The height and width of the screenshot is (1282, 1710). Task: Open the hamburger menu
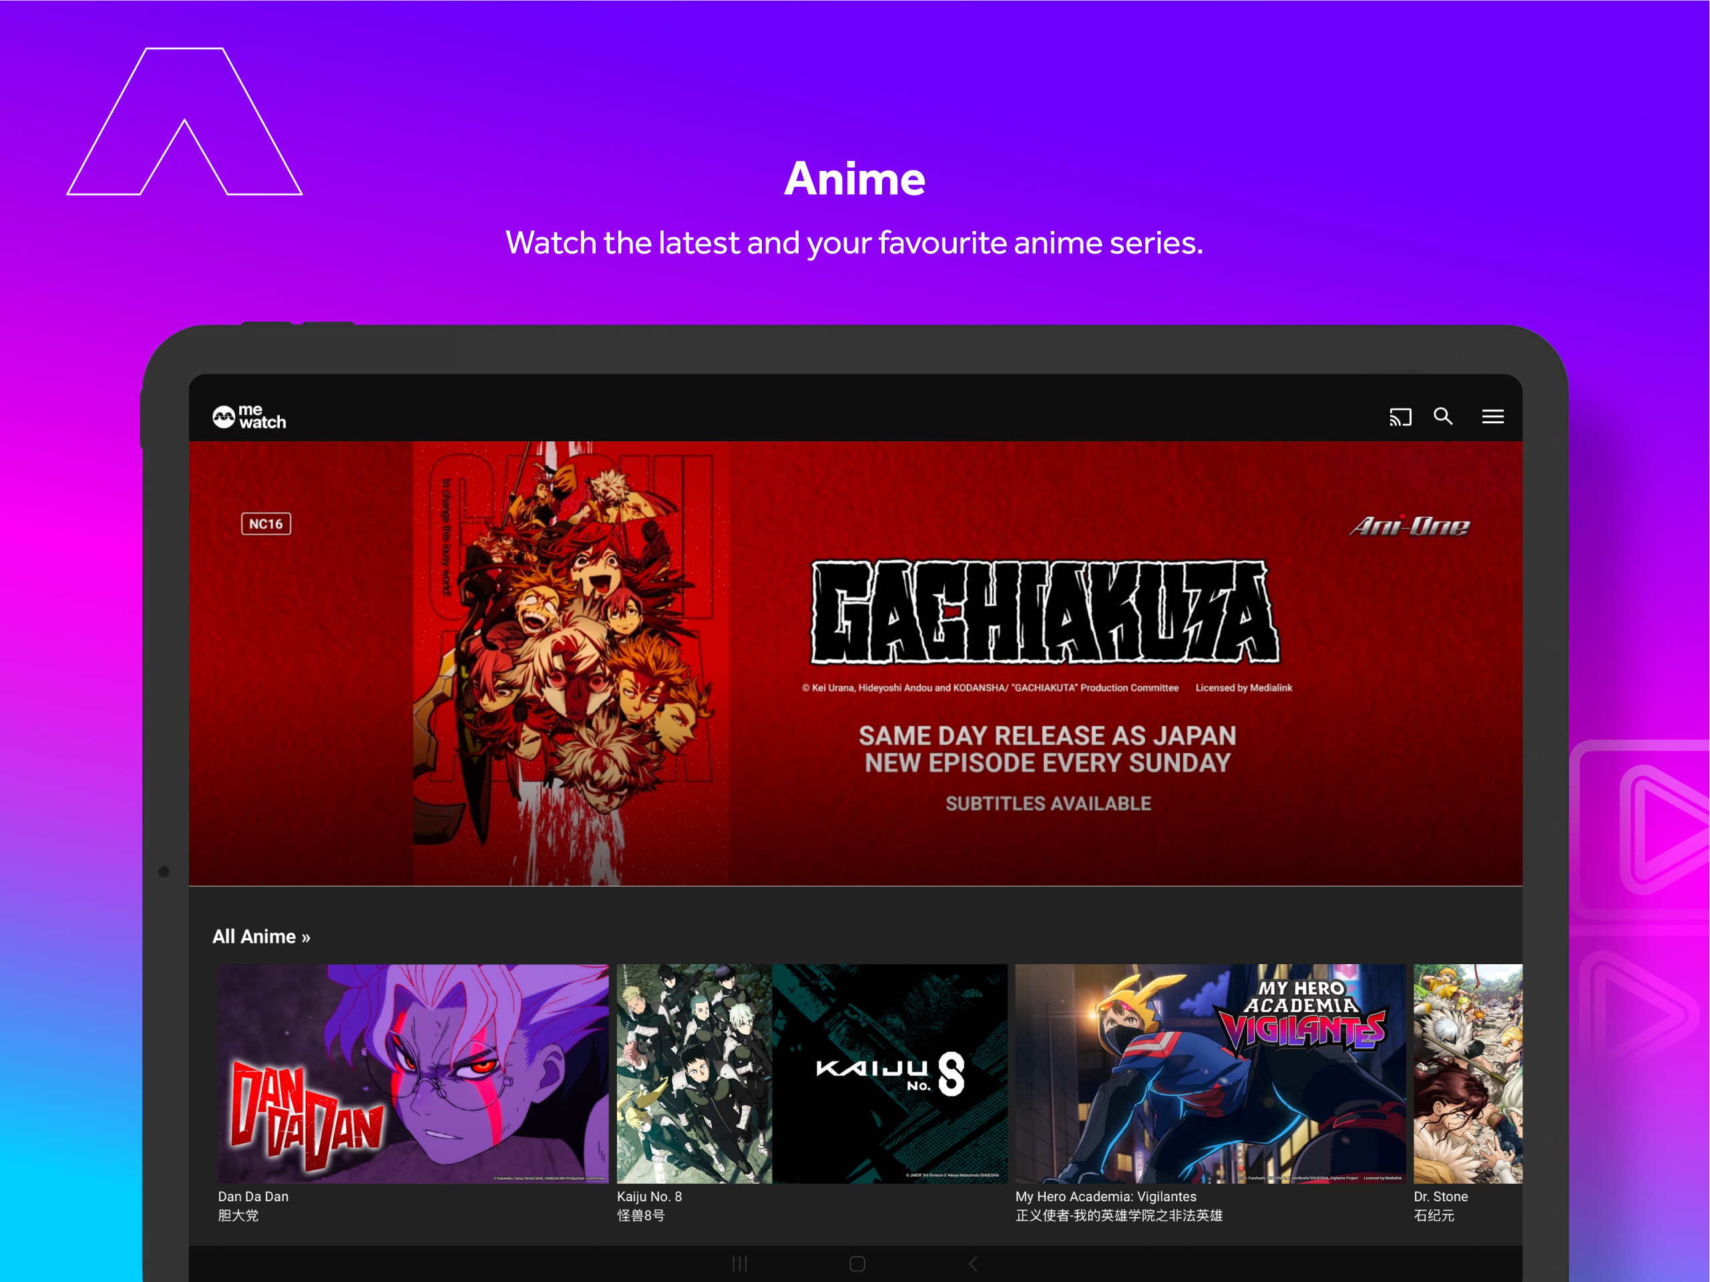1492,417
